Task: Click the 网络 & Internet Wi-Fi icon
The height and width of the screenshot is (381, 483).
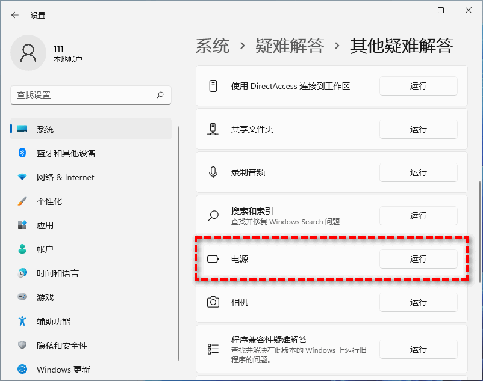Action: pos(22,177)
